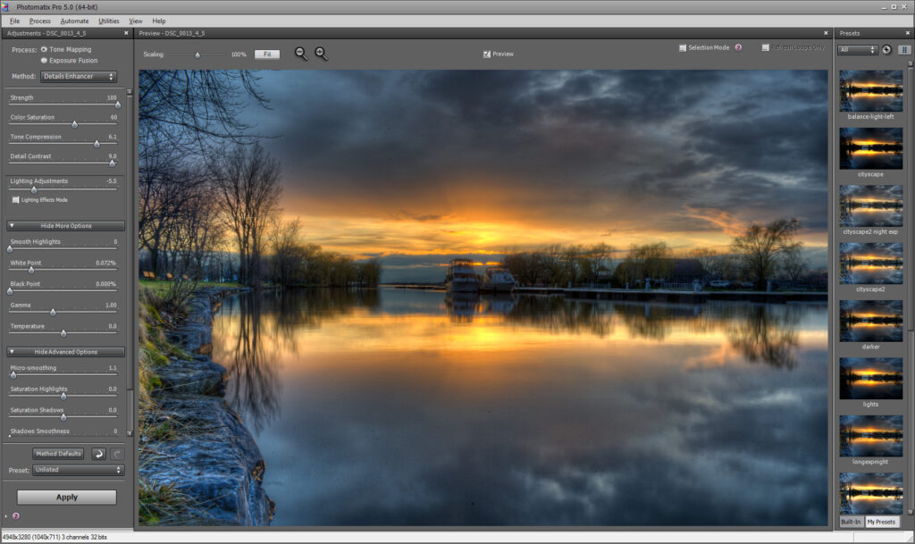Image resolution: width=915 pixels, height=544 pixels.
Task: Enable the Selection Mode checkbox
Action: tap(683, 47)
